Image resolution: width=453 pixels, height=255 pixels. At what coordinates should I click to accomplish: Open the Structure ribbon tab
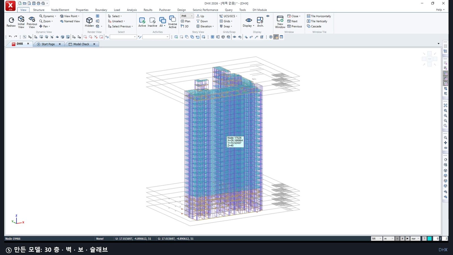pos(39,10)
